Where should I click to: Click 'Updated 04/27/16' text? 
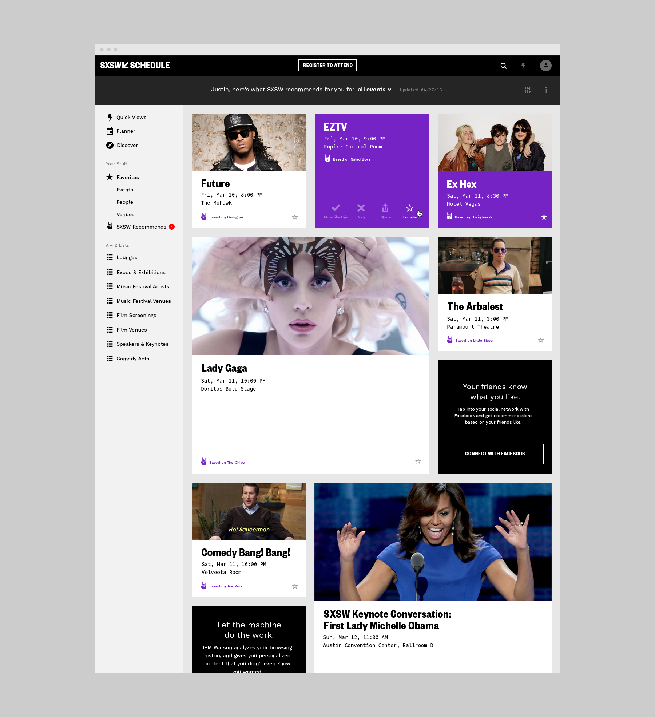pos(421,90)
